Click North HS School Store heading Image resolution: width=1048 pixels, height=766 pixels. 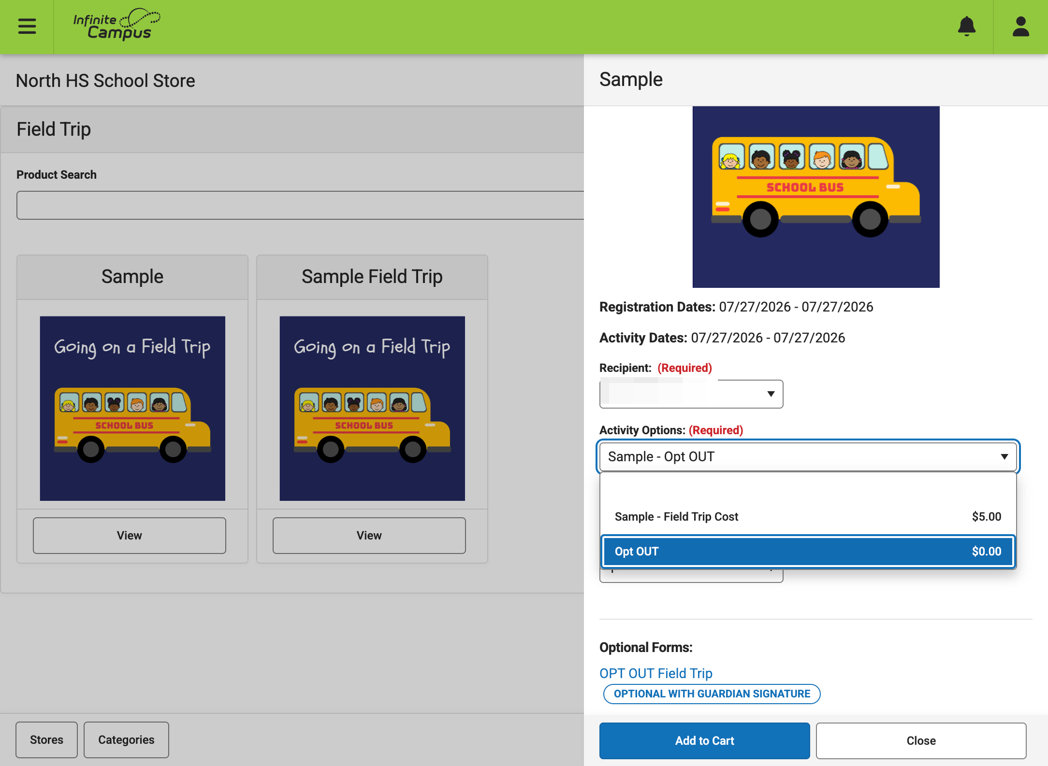click(x=105, y=81)
